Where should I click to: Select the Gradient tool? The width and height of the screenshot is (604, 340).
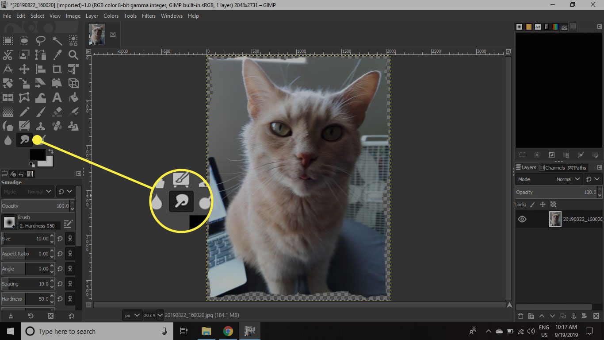8,112
